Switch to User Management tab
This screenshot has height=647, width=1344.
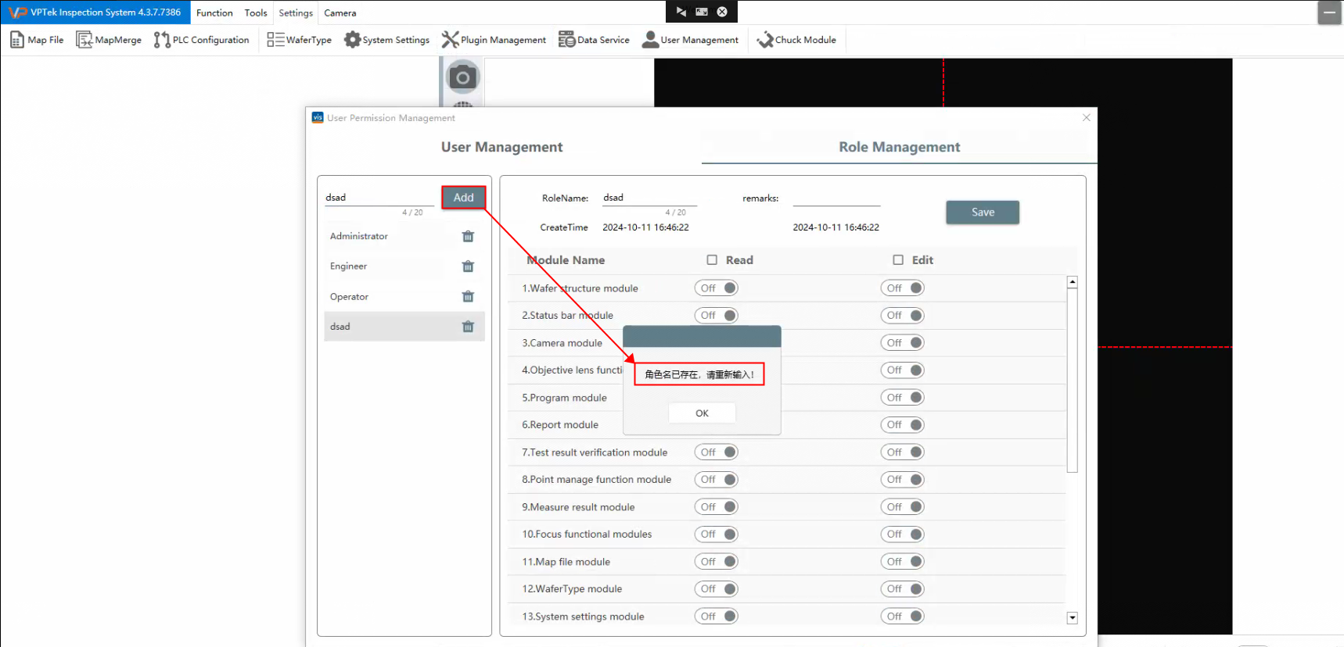[x=502, y=147]
